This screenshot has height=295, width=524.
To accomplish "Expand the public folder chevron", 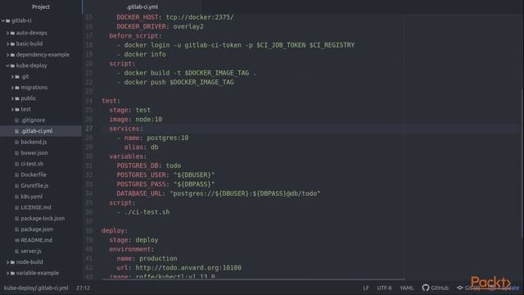I will pos(12,98).
